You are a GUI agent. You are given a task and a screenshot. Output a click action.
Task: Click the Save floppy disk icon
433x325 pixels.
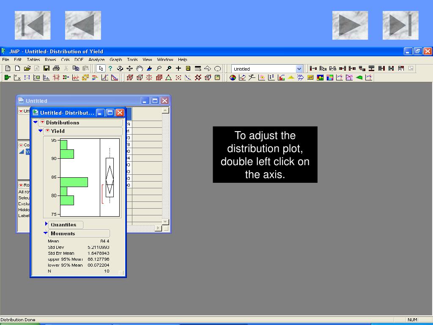[x=47, y=68]
